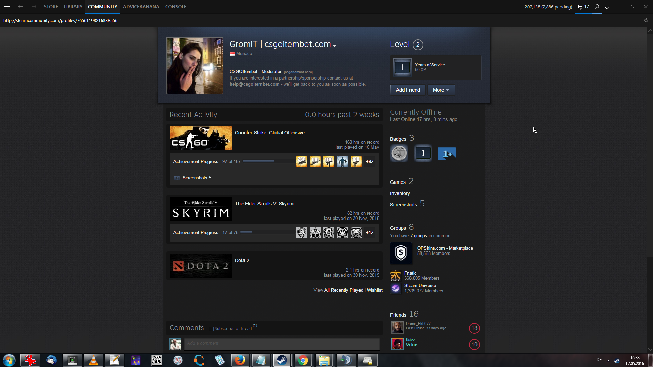Open the Wishlist link

(x=374, y=290)
